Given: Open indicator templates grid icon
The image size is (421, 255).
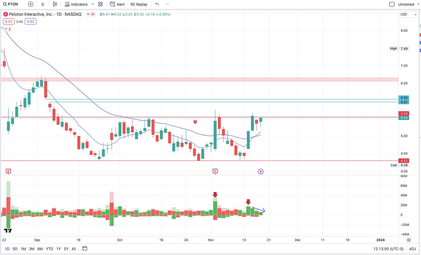Looking at the screenshot, I should [x=100, y=4].
